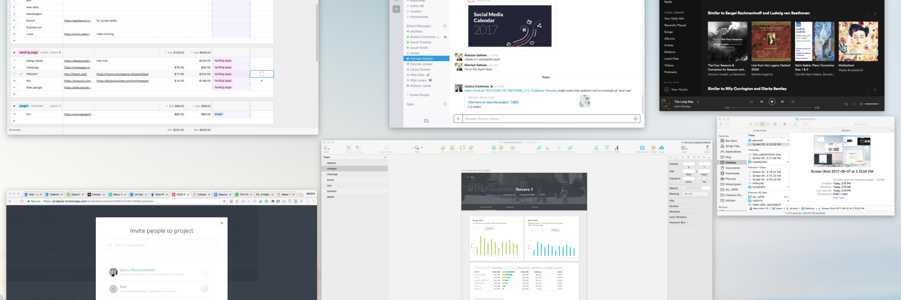Switch to the CEED tab in Chrome
The height and width of the screenshot is (300, 901).
coord(181,194)
